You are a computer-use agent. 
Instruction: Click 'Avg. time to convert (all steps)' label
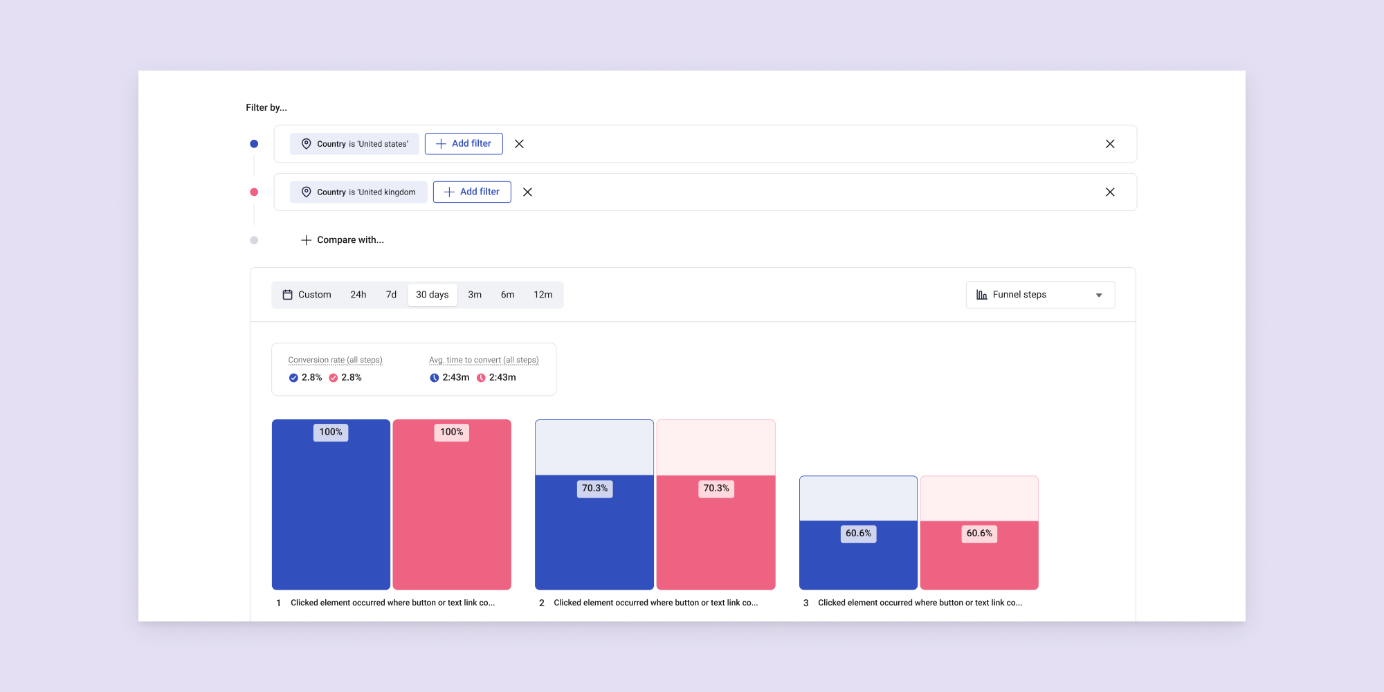pos(484,360)
